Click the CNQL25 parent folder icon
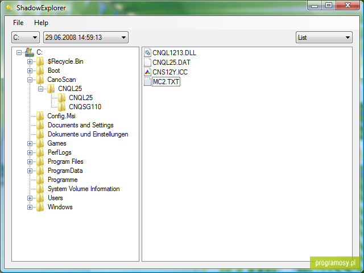This screenshot has height=273, width=364. pyautogui.click(x=51, y=89)
